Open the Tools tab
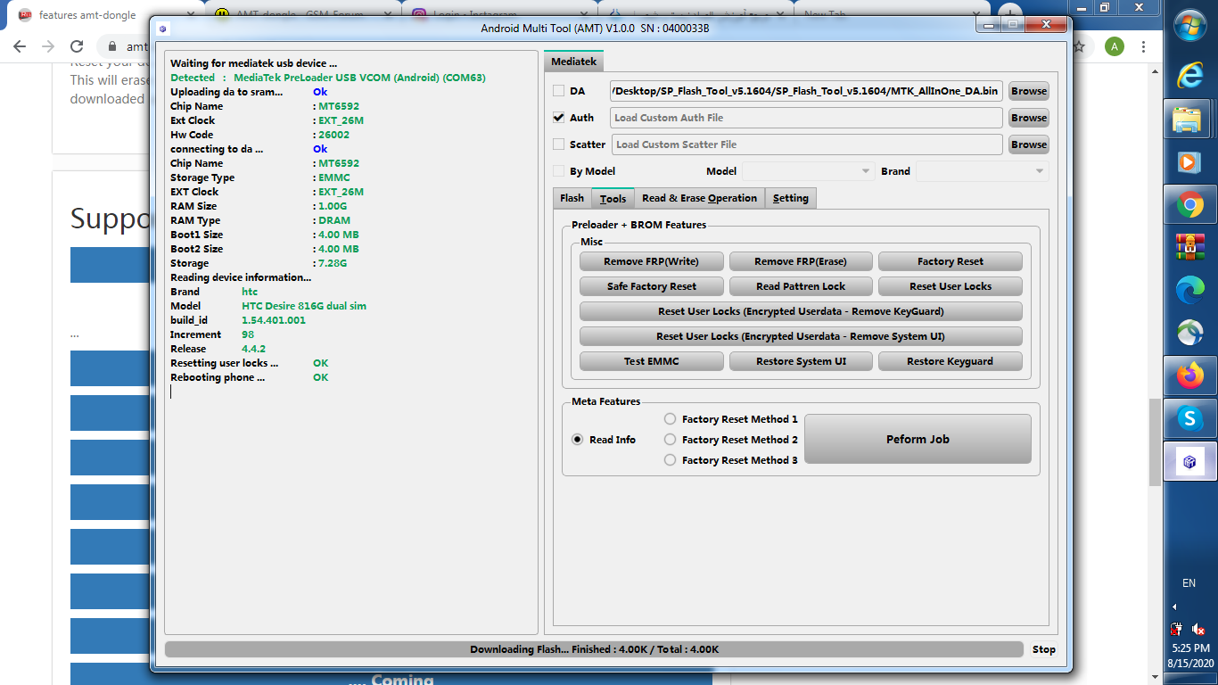Viewport: 1218px width, 685px height. [x=613, y=198]
